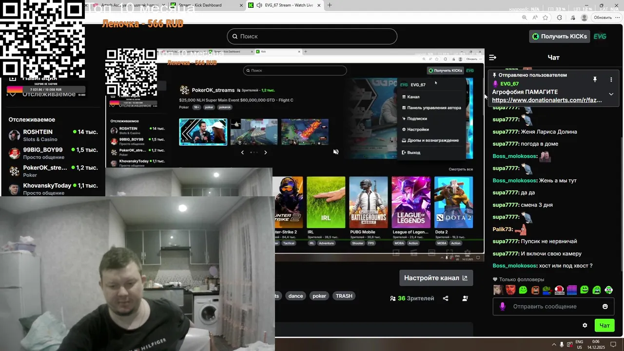
Task: Switch to EVG_67 Stream - Watch Live tab
Action: tap(286, 5)
